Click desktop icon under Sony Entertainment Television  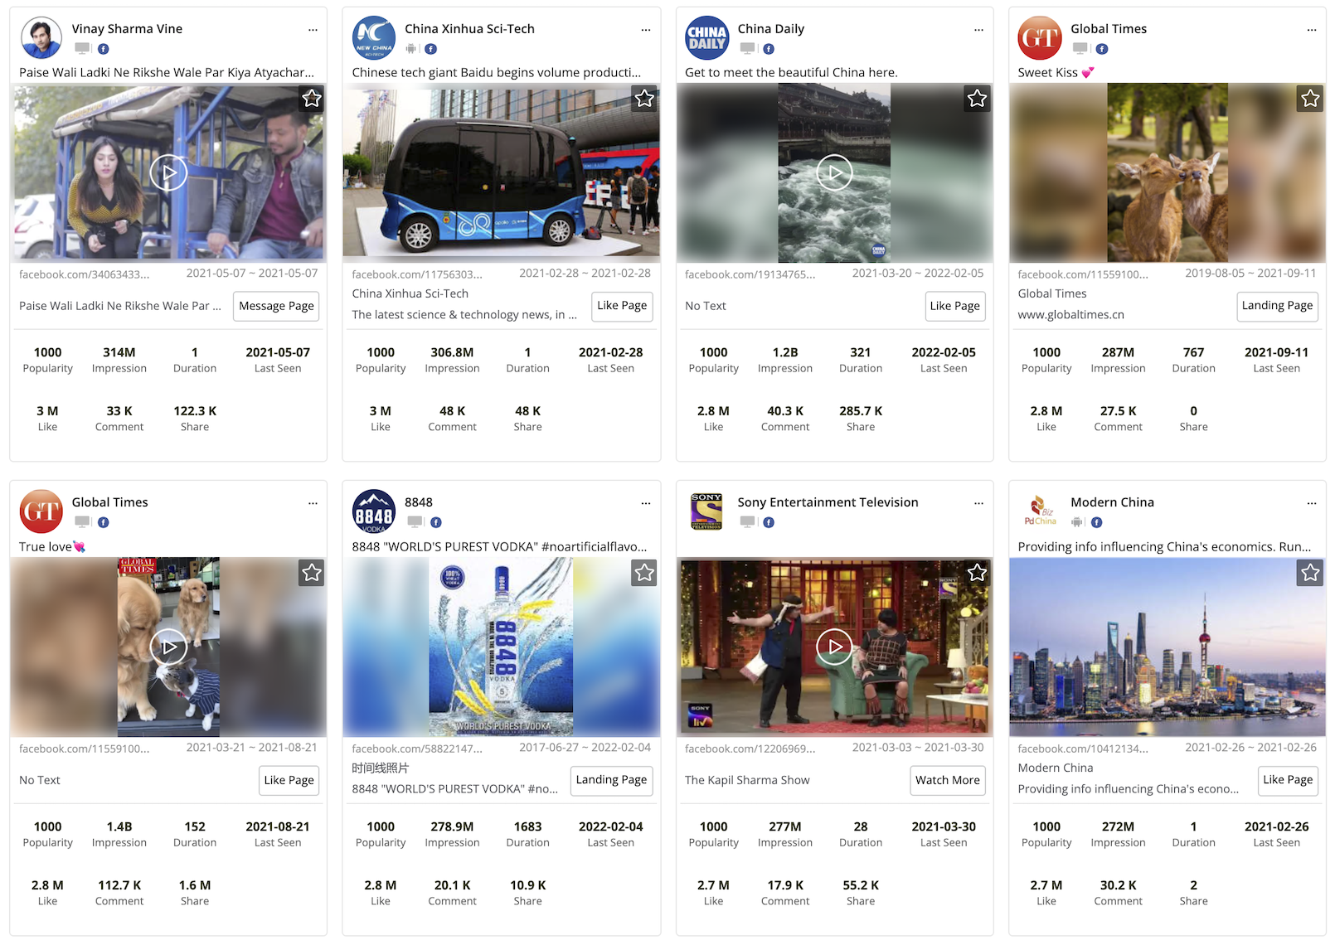pos(748,522)
